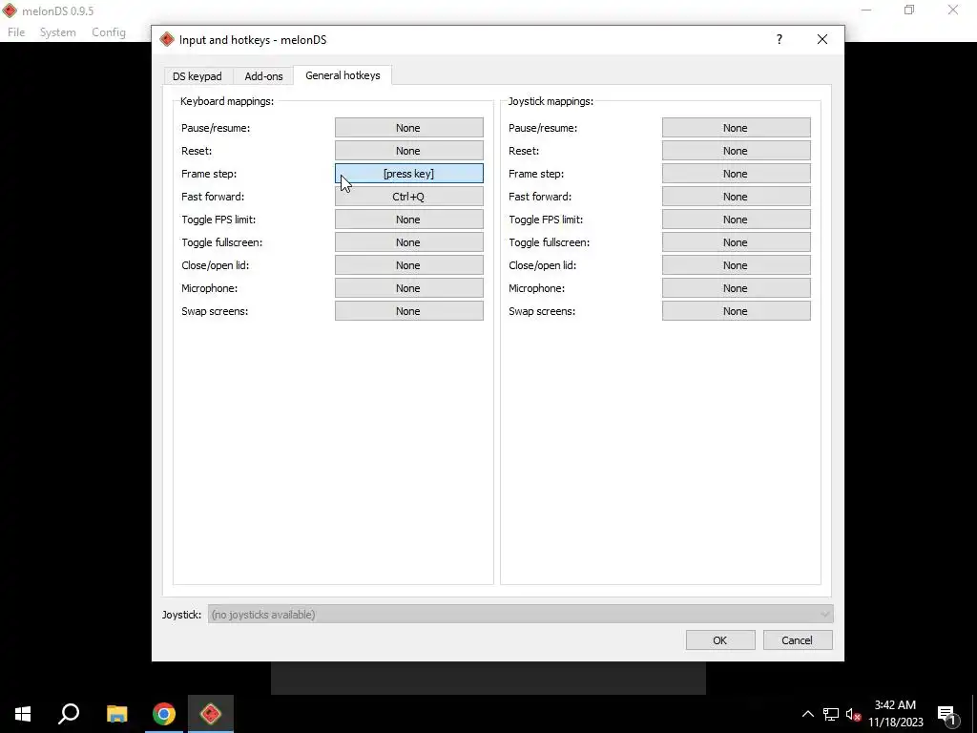Close the melonDS main window
The height and width of the screenshot is (733, 977).
953,10
